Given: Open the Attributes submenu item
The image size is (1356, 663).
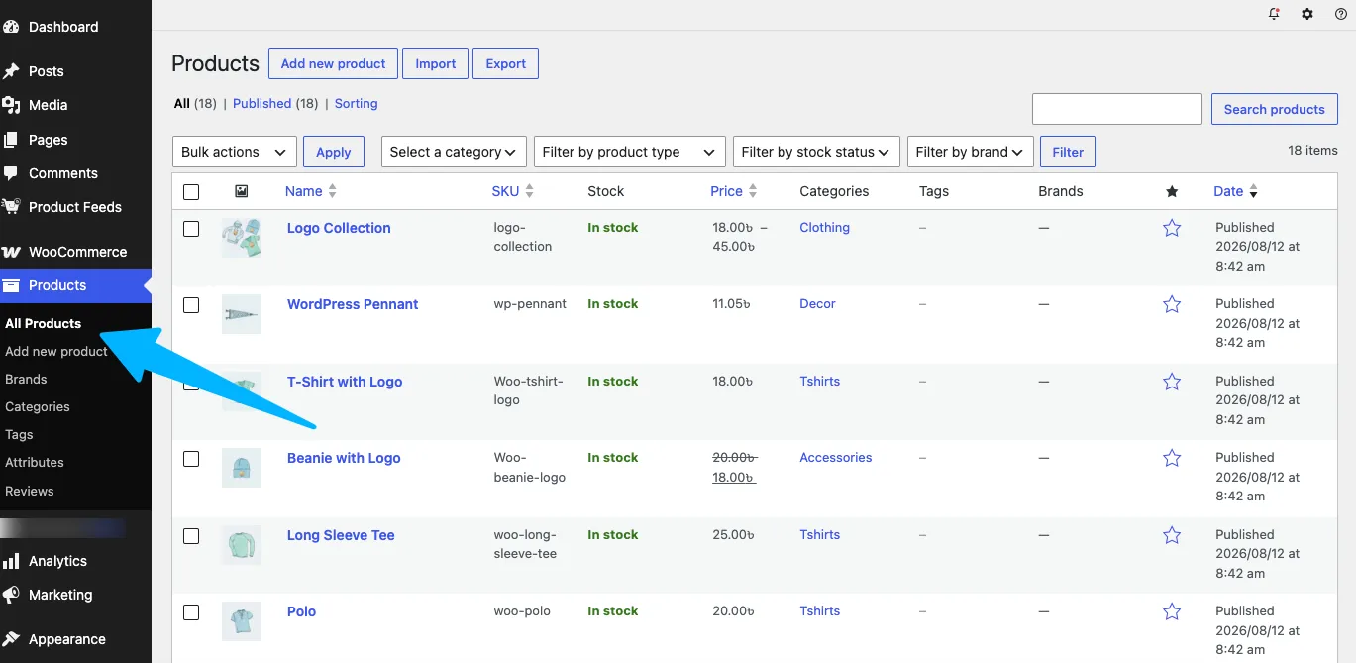Looking at the screenshot, I should pos(35,462).
